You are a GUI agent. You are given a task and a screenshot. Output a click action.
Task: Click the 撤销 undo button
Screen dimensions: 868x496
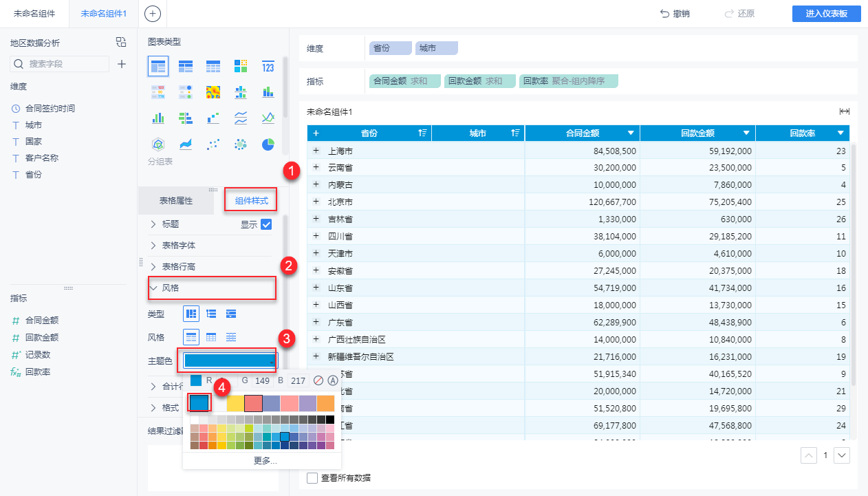tap(675, 14)
